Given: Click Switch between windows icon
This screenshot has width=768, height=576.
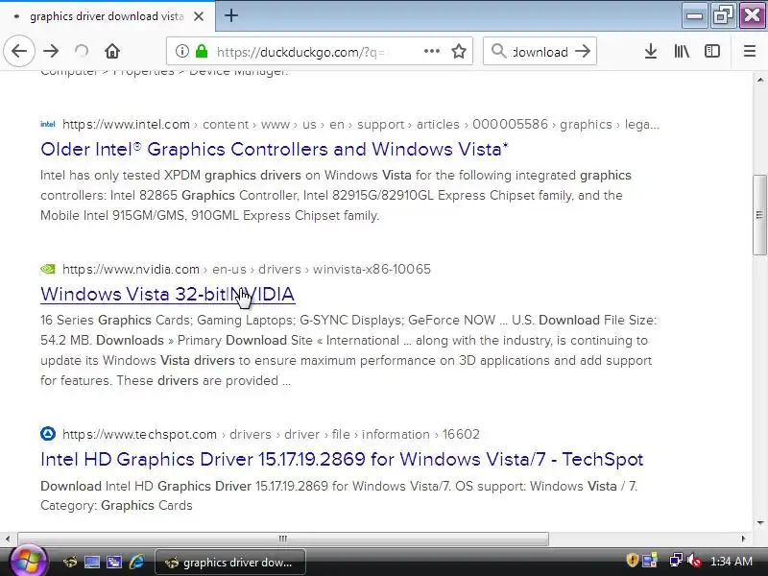Looking at the screenshot, I should coord(114,563).
